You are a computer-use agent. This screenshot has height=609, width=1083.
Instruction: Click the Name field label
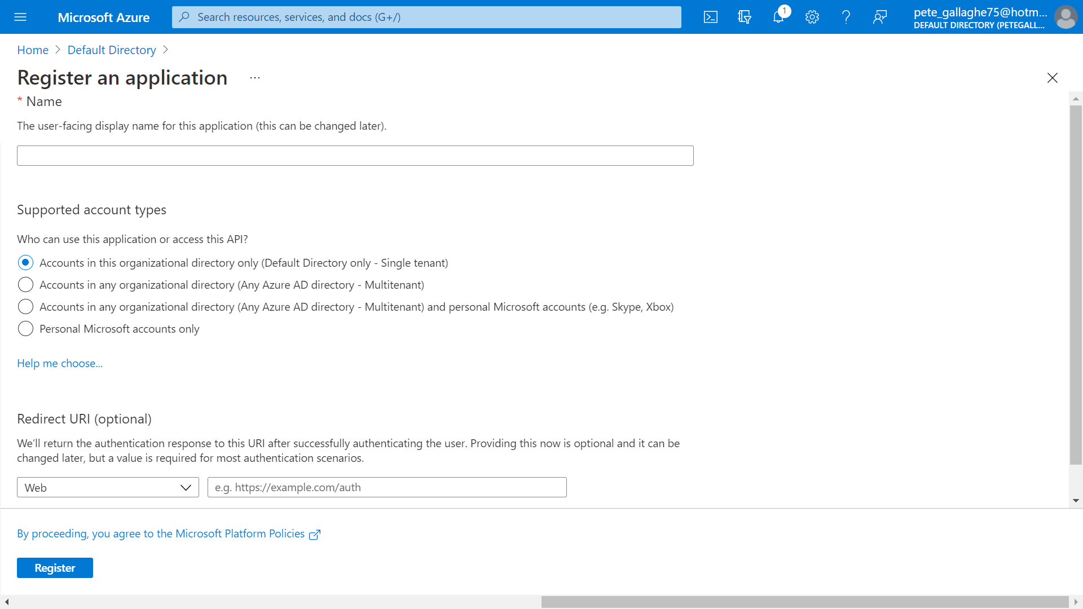(44, 101)
